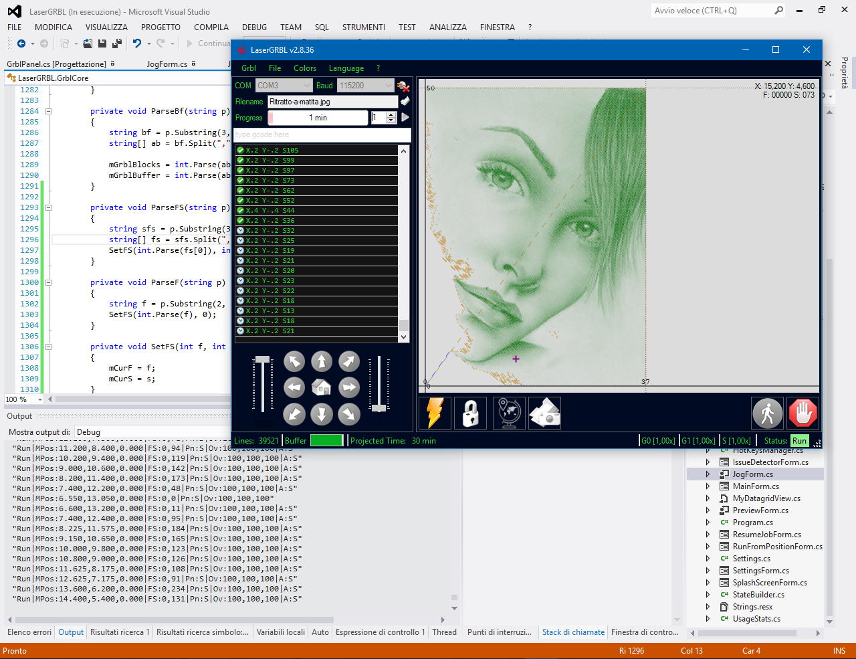Click the walking man feed hold icon
Screen dimensions: 856x659
767,413
